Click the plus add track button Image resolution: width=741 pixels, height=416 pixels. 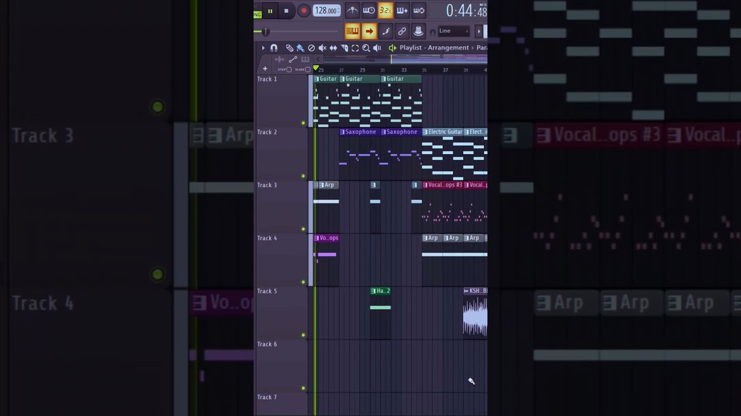click(265, 69)
